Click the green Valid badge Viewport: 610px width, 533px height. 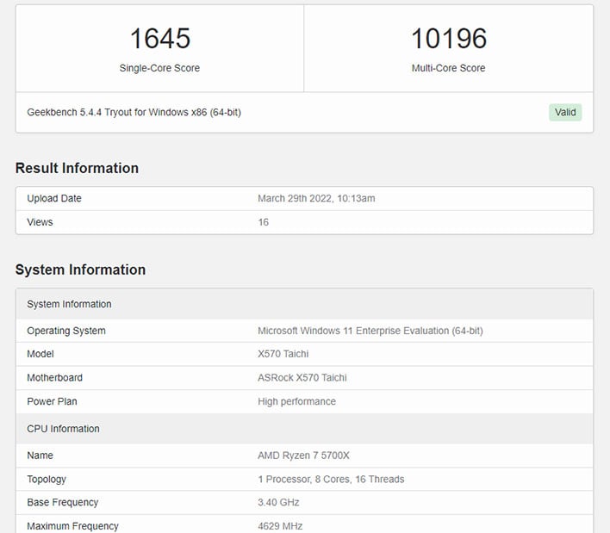pyautogui.click(x=564, y=112)
